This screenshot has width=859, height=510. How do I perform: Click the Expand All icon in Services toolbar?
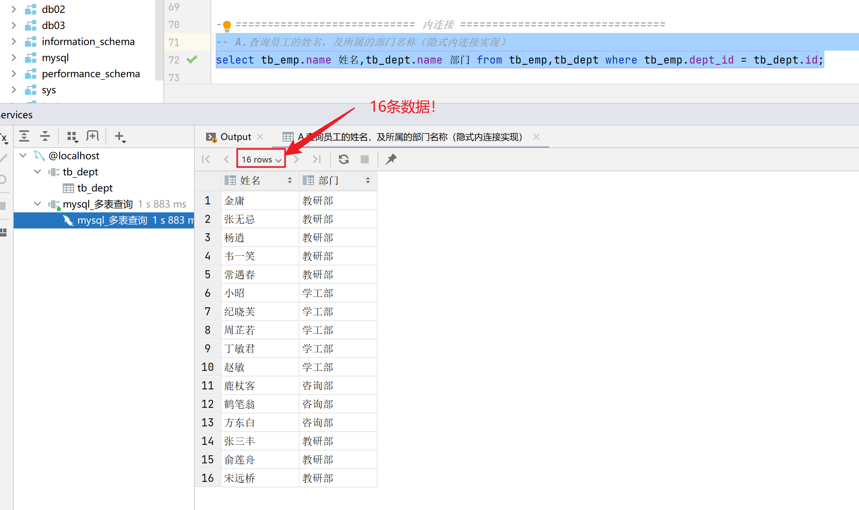pos(24,136)
